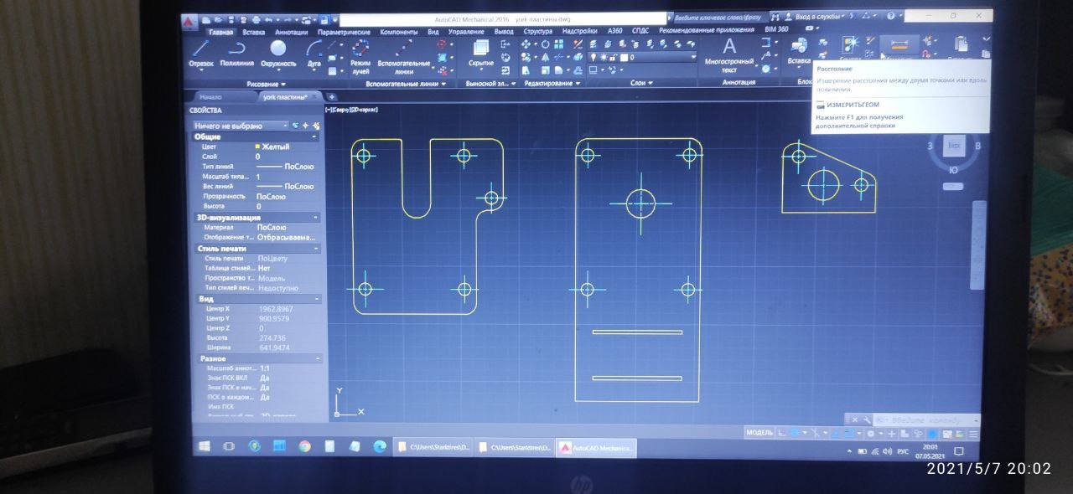Viewport: 1073px width, 494px height.
Task: Expand the Редактирование panel dropdown
Action: (x=552, y=84)
